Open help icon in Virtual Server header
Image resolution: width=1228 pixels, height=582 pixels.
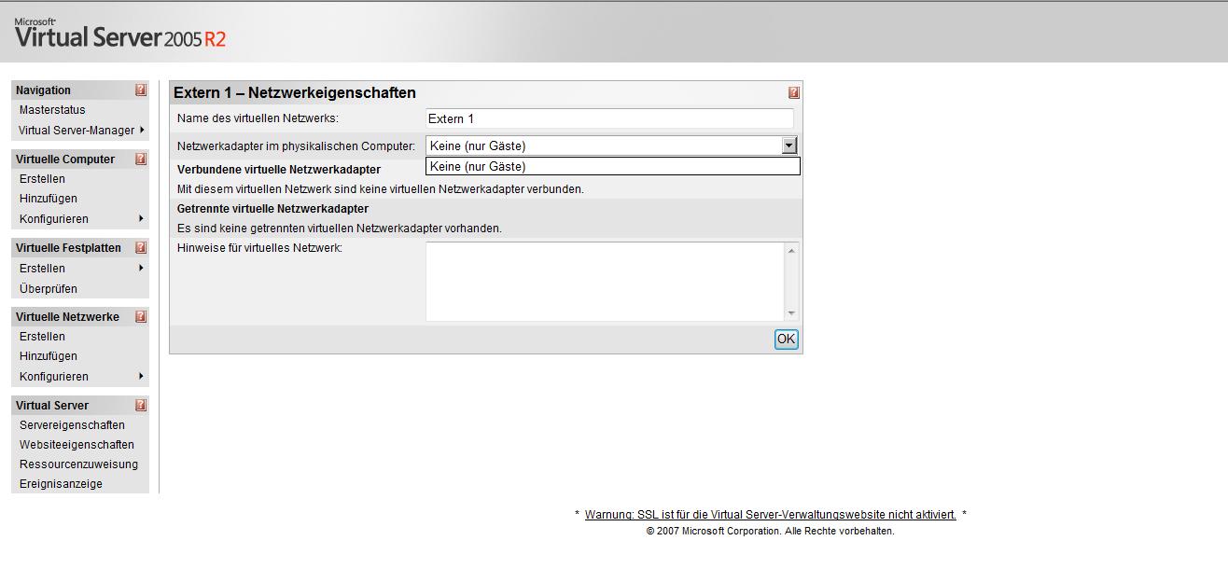tap(141, 406)
